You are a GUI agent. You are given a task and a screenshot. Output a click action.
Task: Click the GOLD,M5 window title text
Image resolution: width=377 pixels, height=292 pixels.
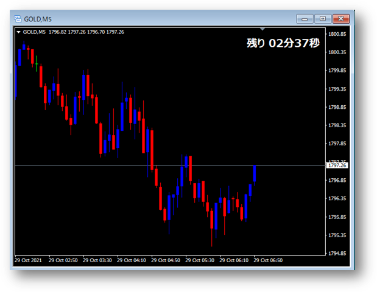tap(38, 19)
